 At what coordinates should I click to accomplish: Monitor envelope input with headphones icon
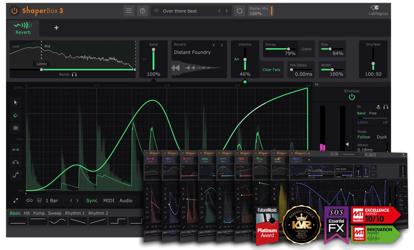tap(386, 107)
